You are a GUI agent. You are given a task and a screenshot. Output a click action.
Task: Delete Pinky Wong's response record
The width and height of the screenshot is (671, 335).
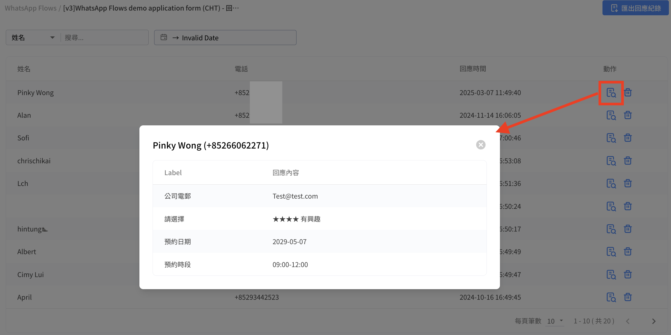coord(628,92)
